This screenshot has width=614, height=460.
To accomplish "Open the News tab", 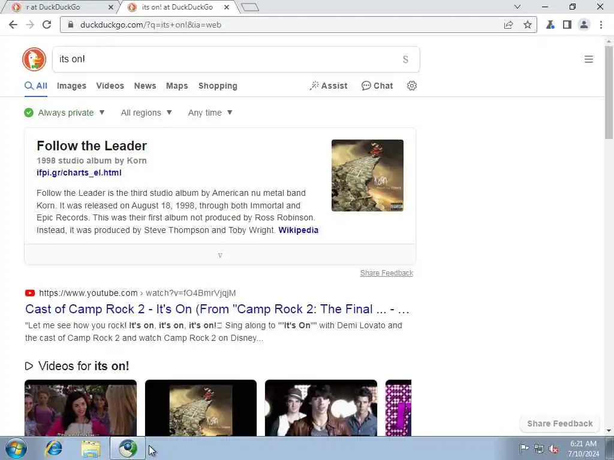I will click(145, 86).
